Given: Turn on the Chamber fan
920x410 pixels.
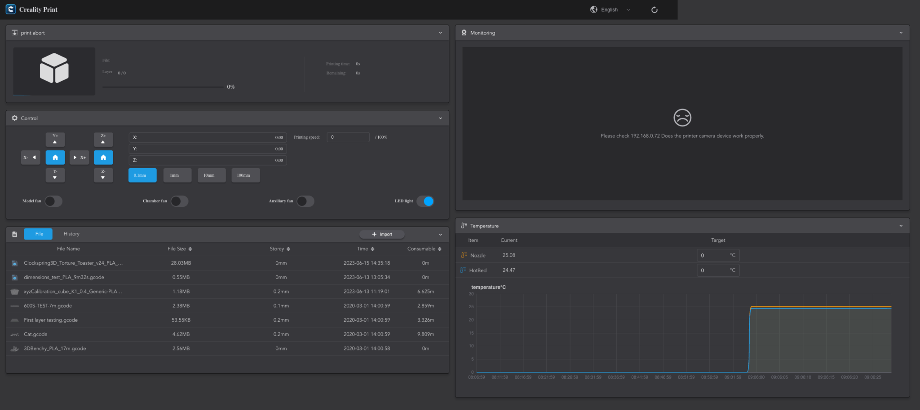Looking at the screenshot, I should coord(179,201).
